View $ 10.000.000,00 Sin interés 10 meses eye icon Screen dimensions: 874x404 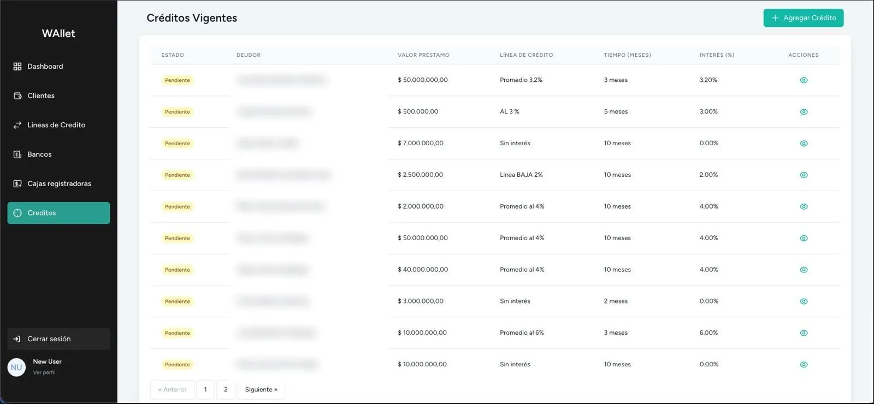click(804, 365)
